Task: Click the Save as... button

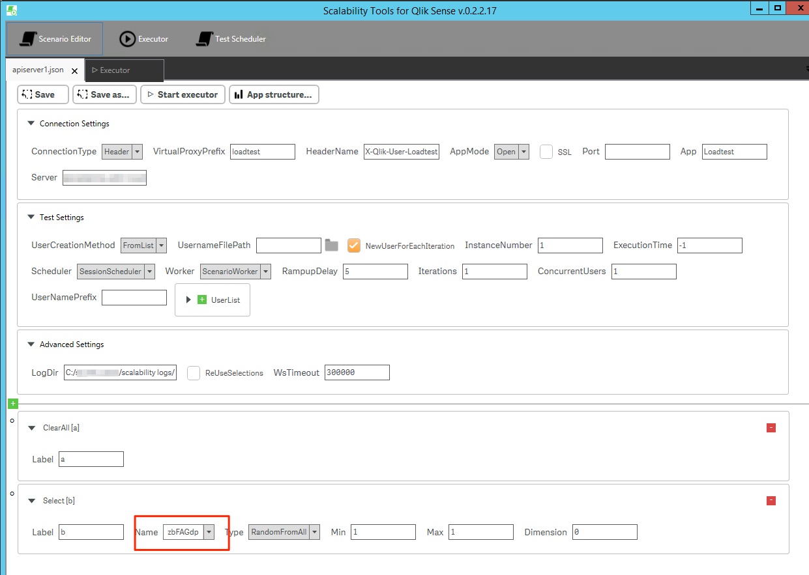Action: (105, 94)
